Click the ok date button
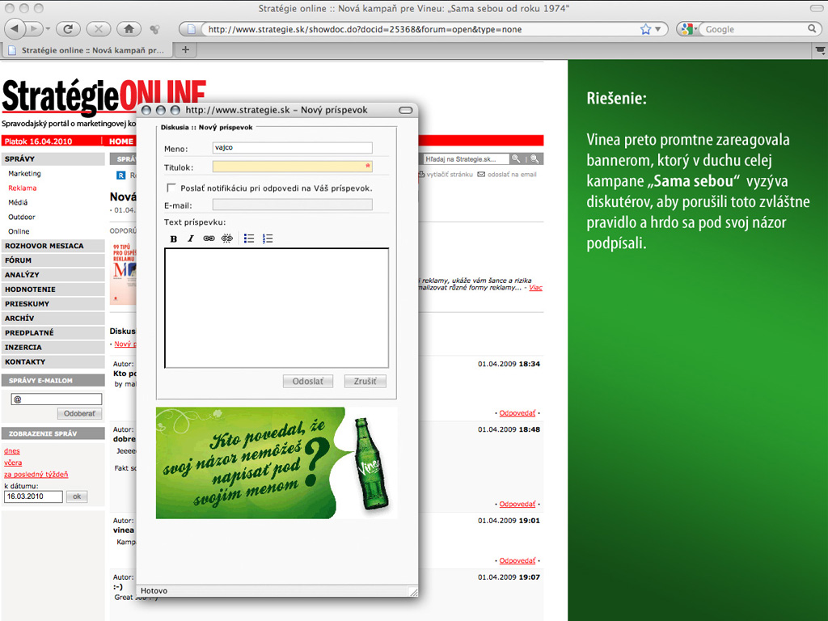Image resolution: width=828 pixels, height=621 pixels. (77, 496)
